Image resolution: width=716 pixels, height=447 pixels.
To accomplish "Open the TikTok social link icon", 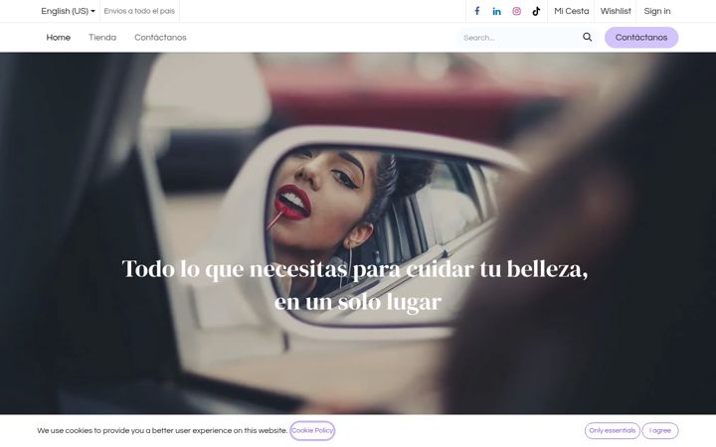I will pos(536,11).
